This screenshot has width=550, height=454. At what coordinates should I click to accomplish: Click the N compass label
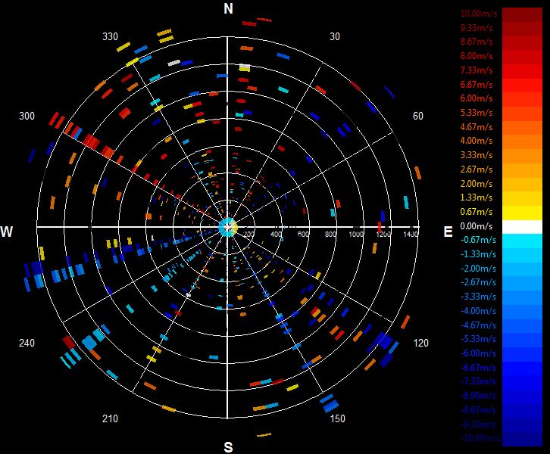(228, 8)
